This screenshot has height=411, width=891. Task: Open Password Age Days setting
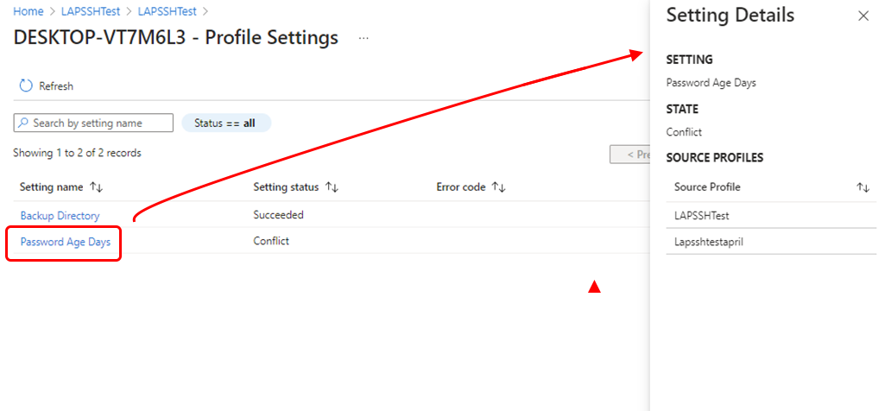(x=66, y=242)
